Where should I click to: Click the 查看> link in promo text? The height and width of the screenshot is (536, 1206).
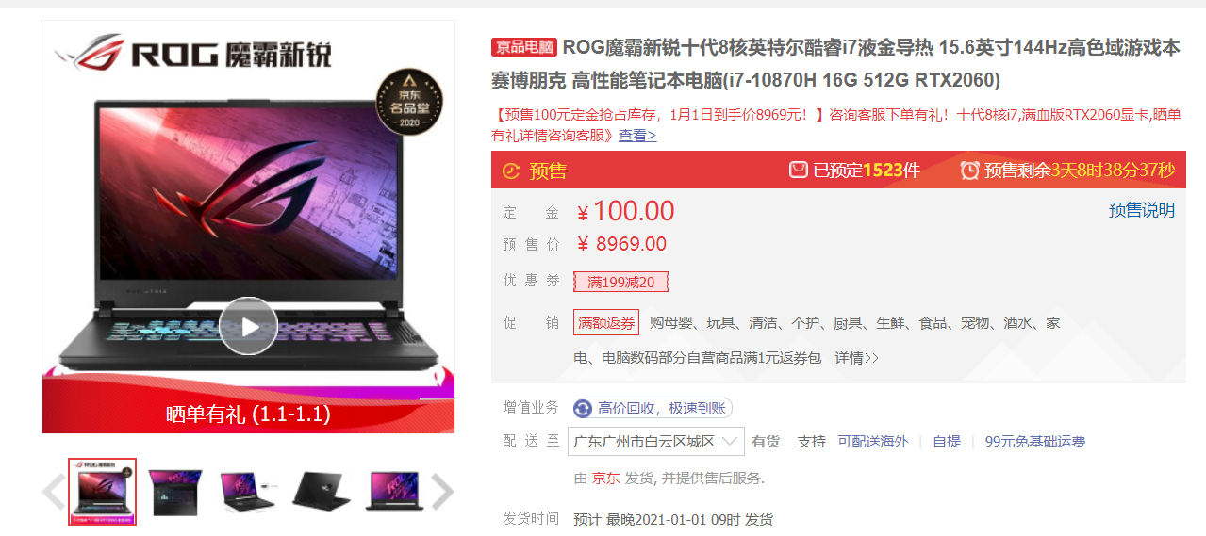(637, 136)
